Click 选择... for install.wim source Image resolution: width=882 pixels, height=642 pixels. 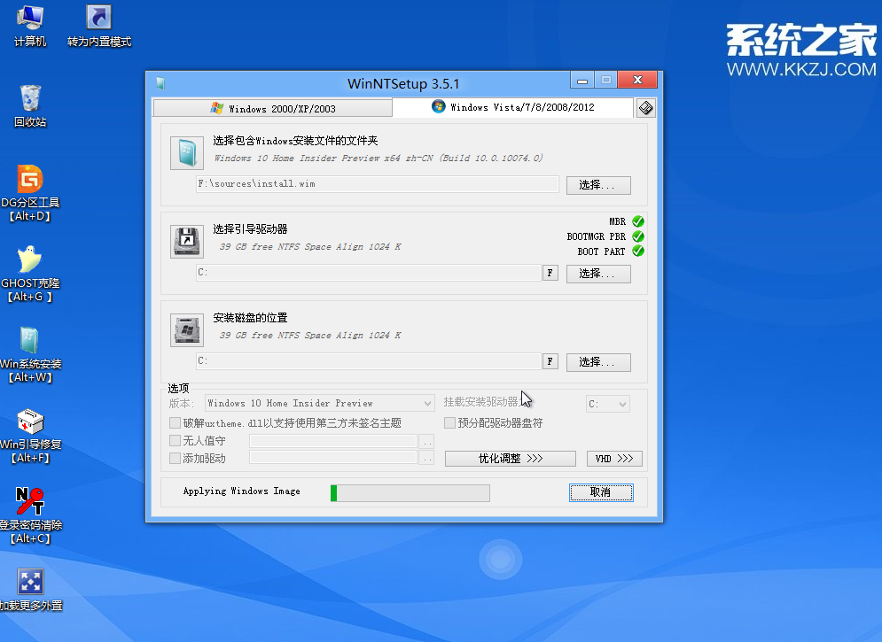598,185
